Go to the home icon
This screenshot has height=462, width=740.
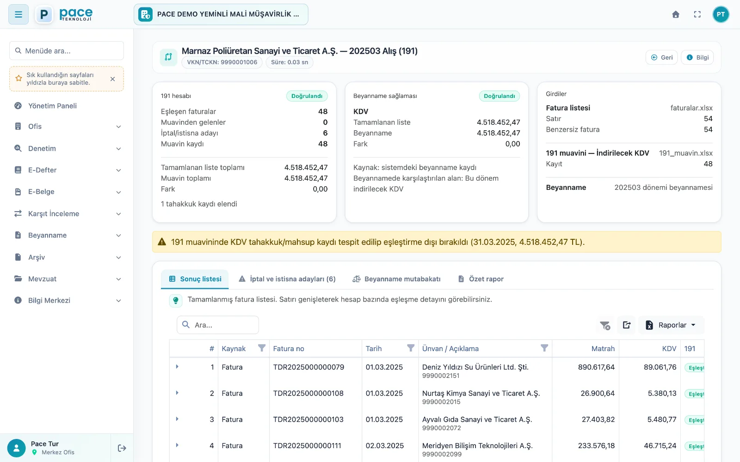[x=676, y=14]
